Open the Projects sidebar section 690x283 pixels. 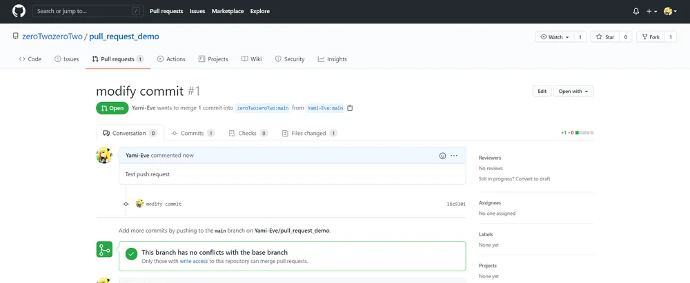(x=488, y=266)
